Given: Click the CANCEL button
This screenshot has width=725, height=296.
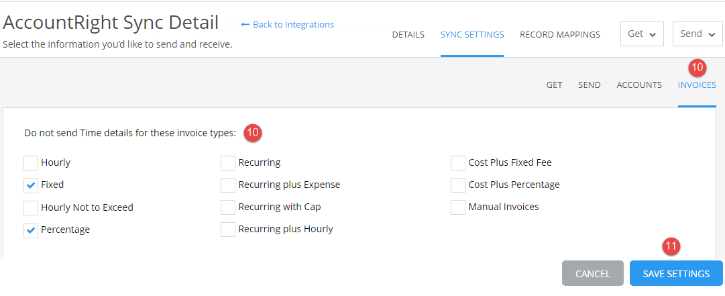Looking at the screenshot, I should click(593, 273).
